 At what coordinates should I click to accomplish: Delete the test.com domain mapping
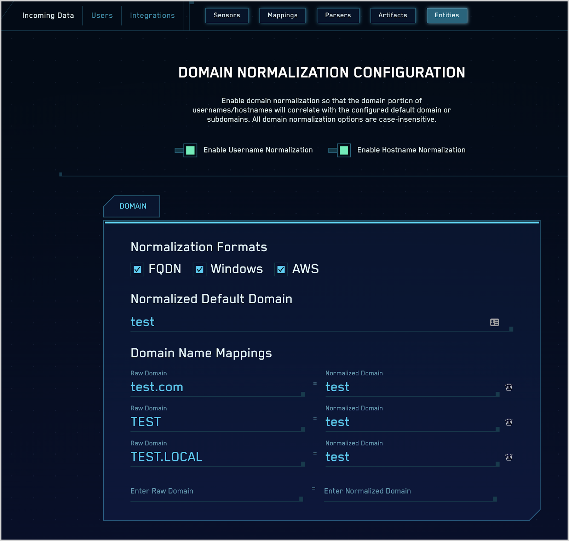pos(508,387)
